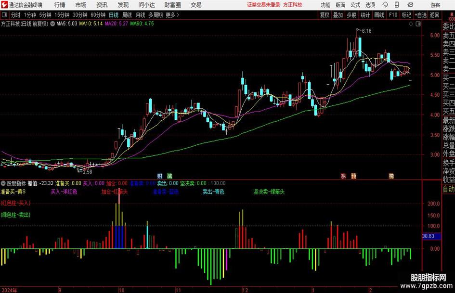Click the 方正科技 stock name in title bar

pyautogui.click(x=293, y=5)
